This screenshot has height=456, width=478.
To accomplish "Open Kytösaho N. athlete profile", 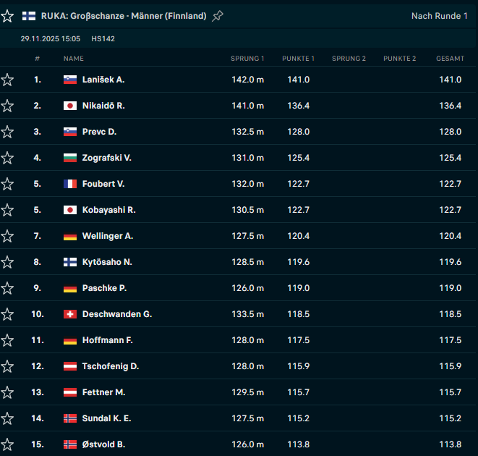I will [107, 262].
